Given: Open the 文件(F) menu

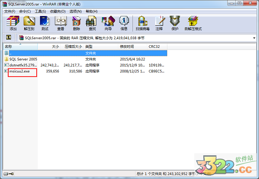Looking at the screenshot, I should click(x=9, y=11).
